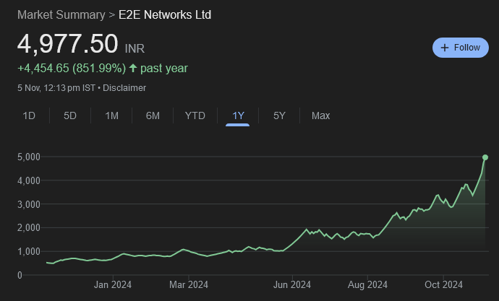Click the 5 Nov, 12:13 pm IST timestamp
This screenshot has height=301, width=499.
pyautogui.click(x=56, y=88)
